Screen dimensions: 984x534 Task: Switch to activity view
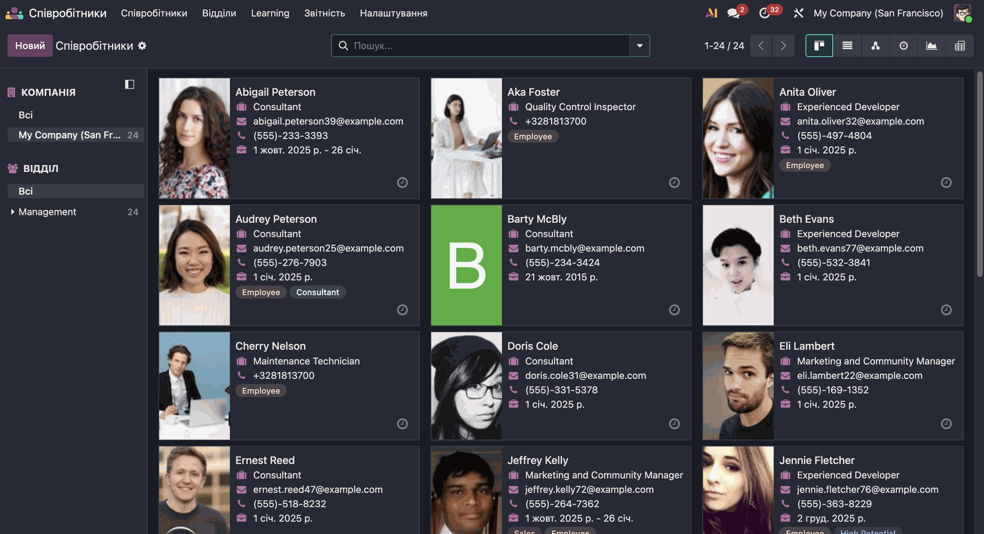pos(904,46)
